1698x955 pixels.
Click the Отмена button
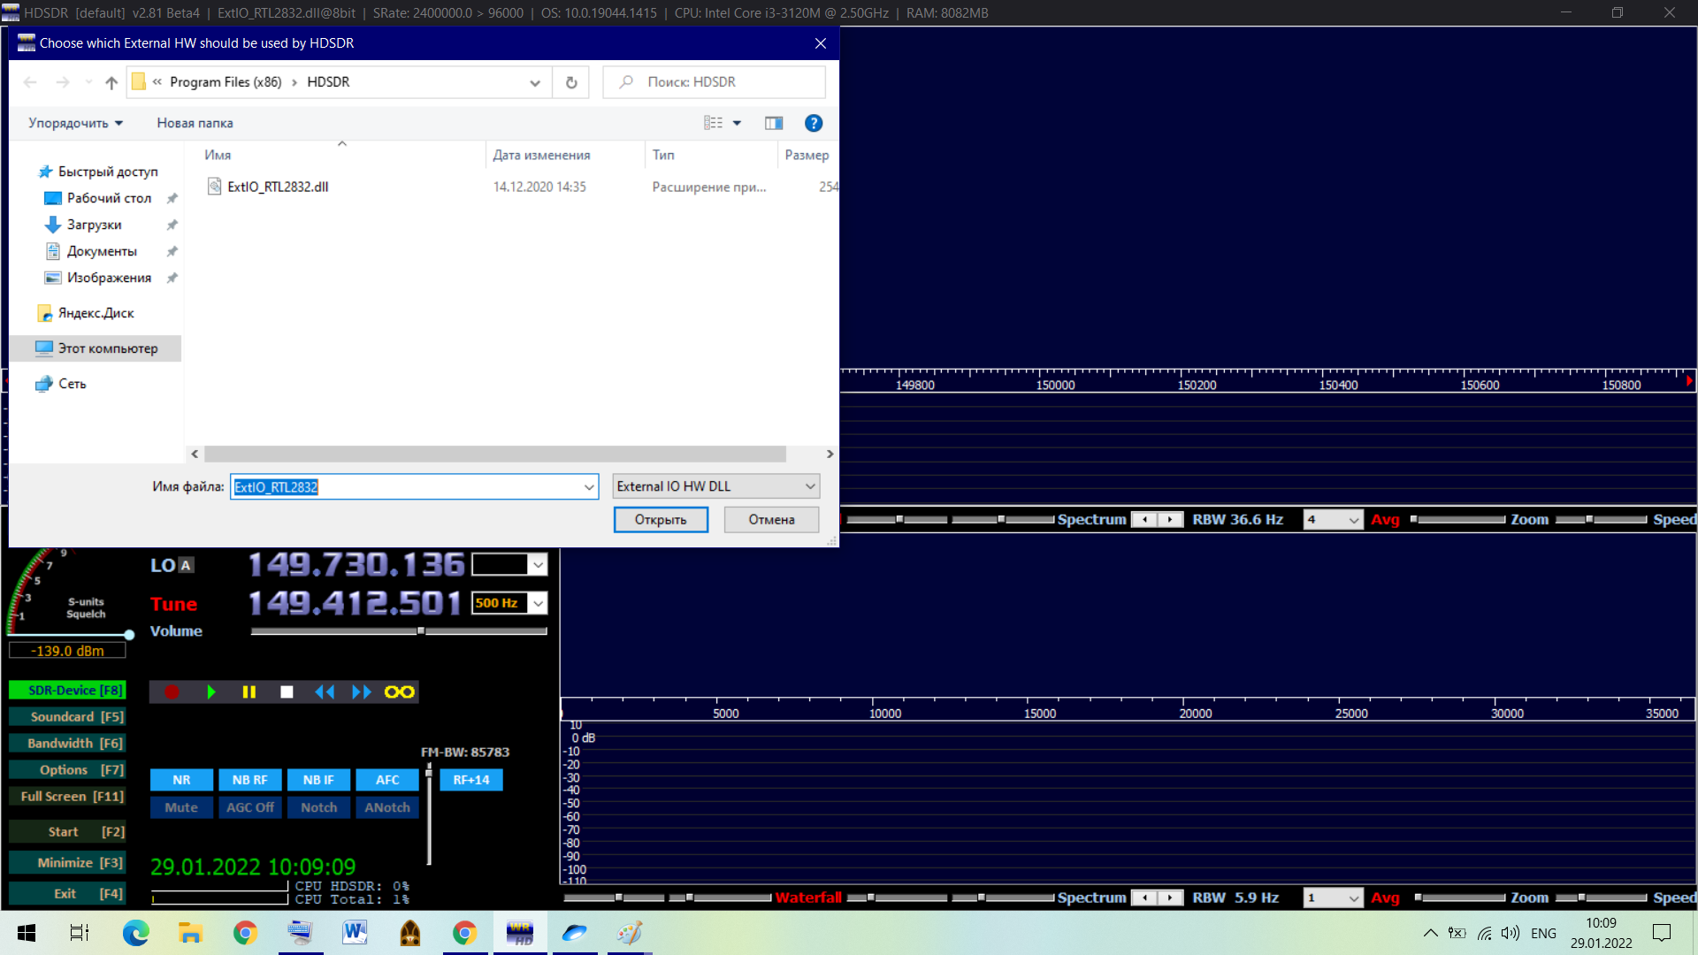point(771,520)
